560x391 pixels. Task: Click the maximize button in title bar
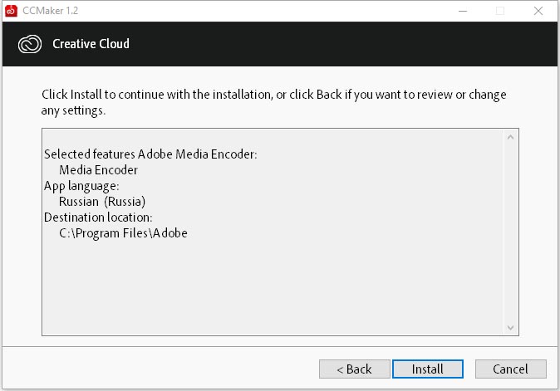[500, 11]
